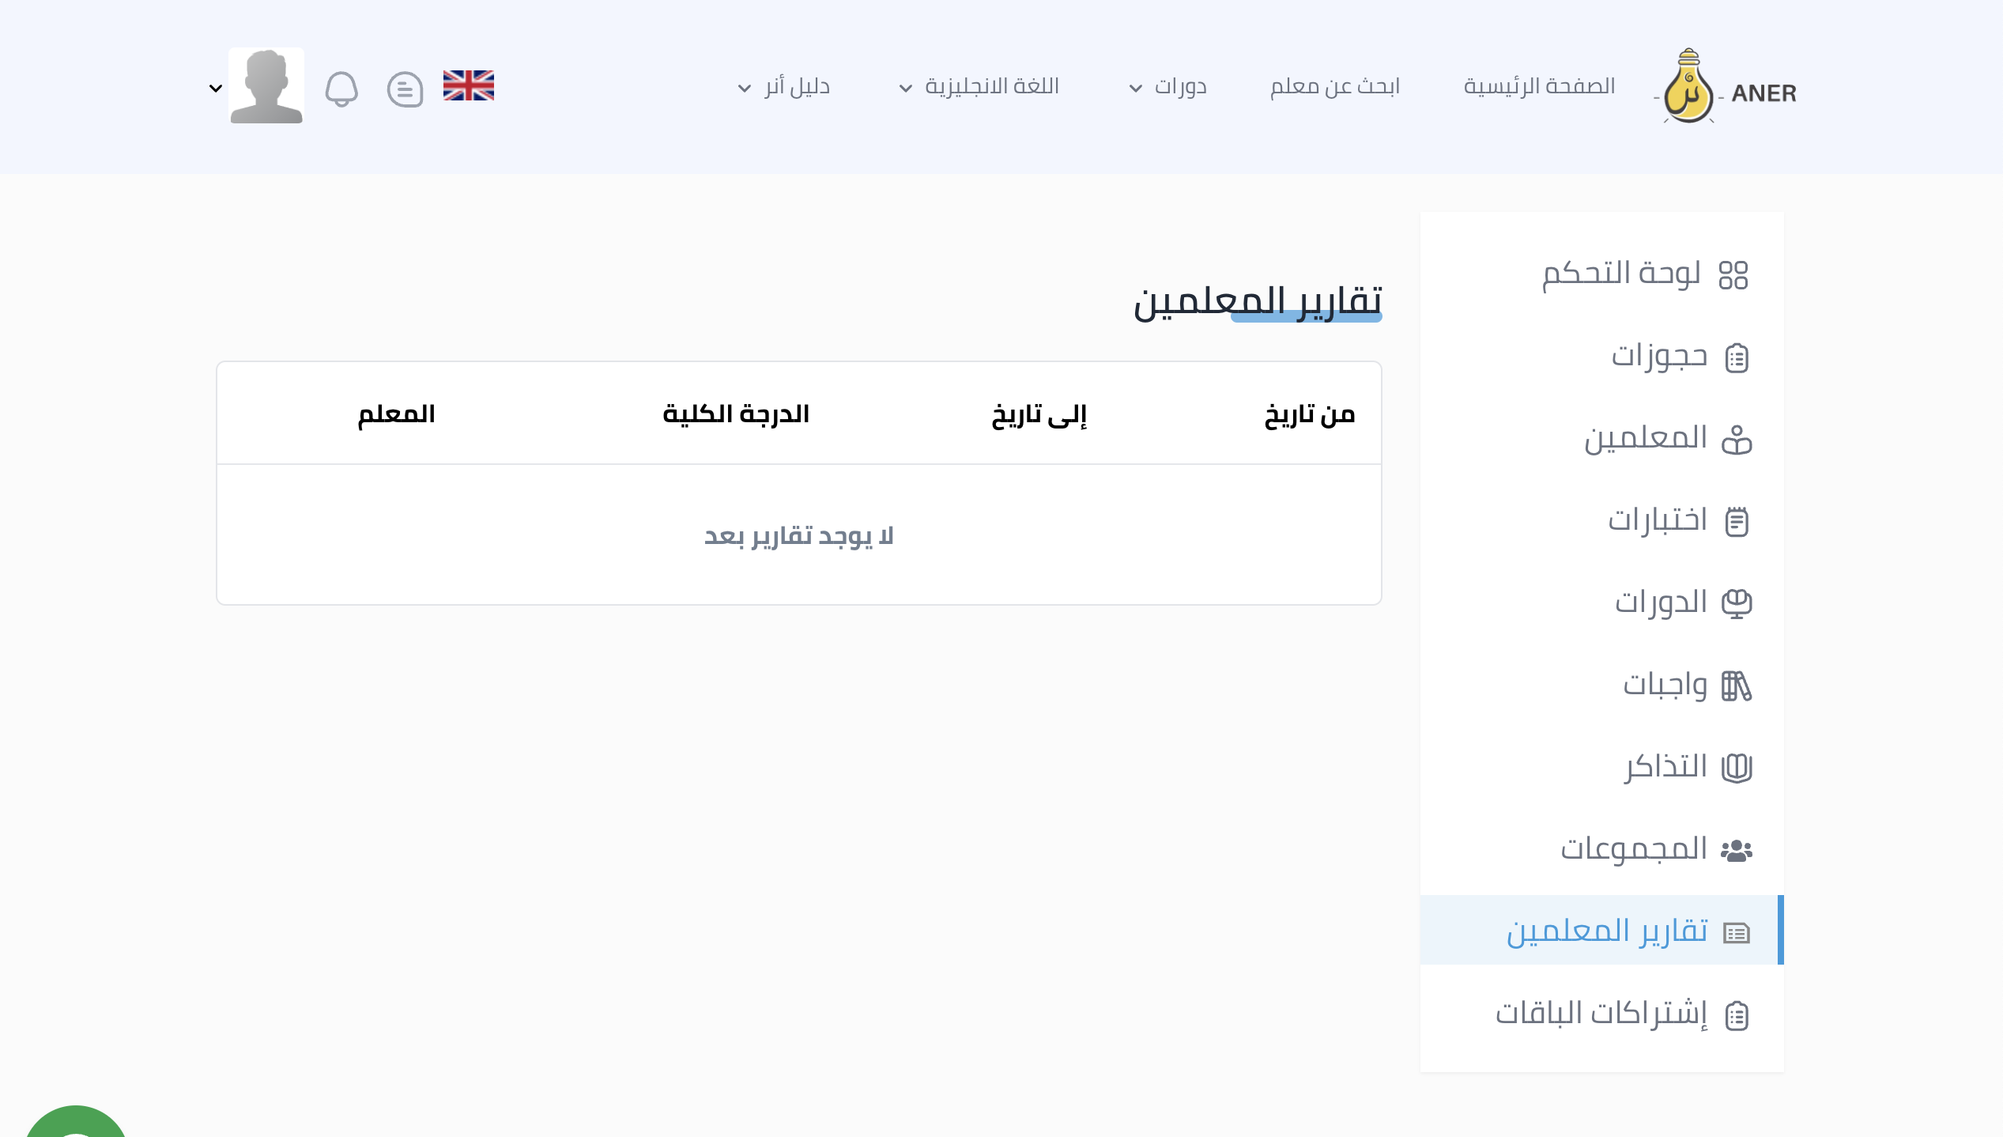
Task: Expand the اللغة الانجليزية dropdown
Action: [x=979, y=86]
